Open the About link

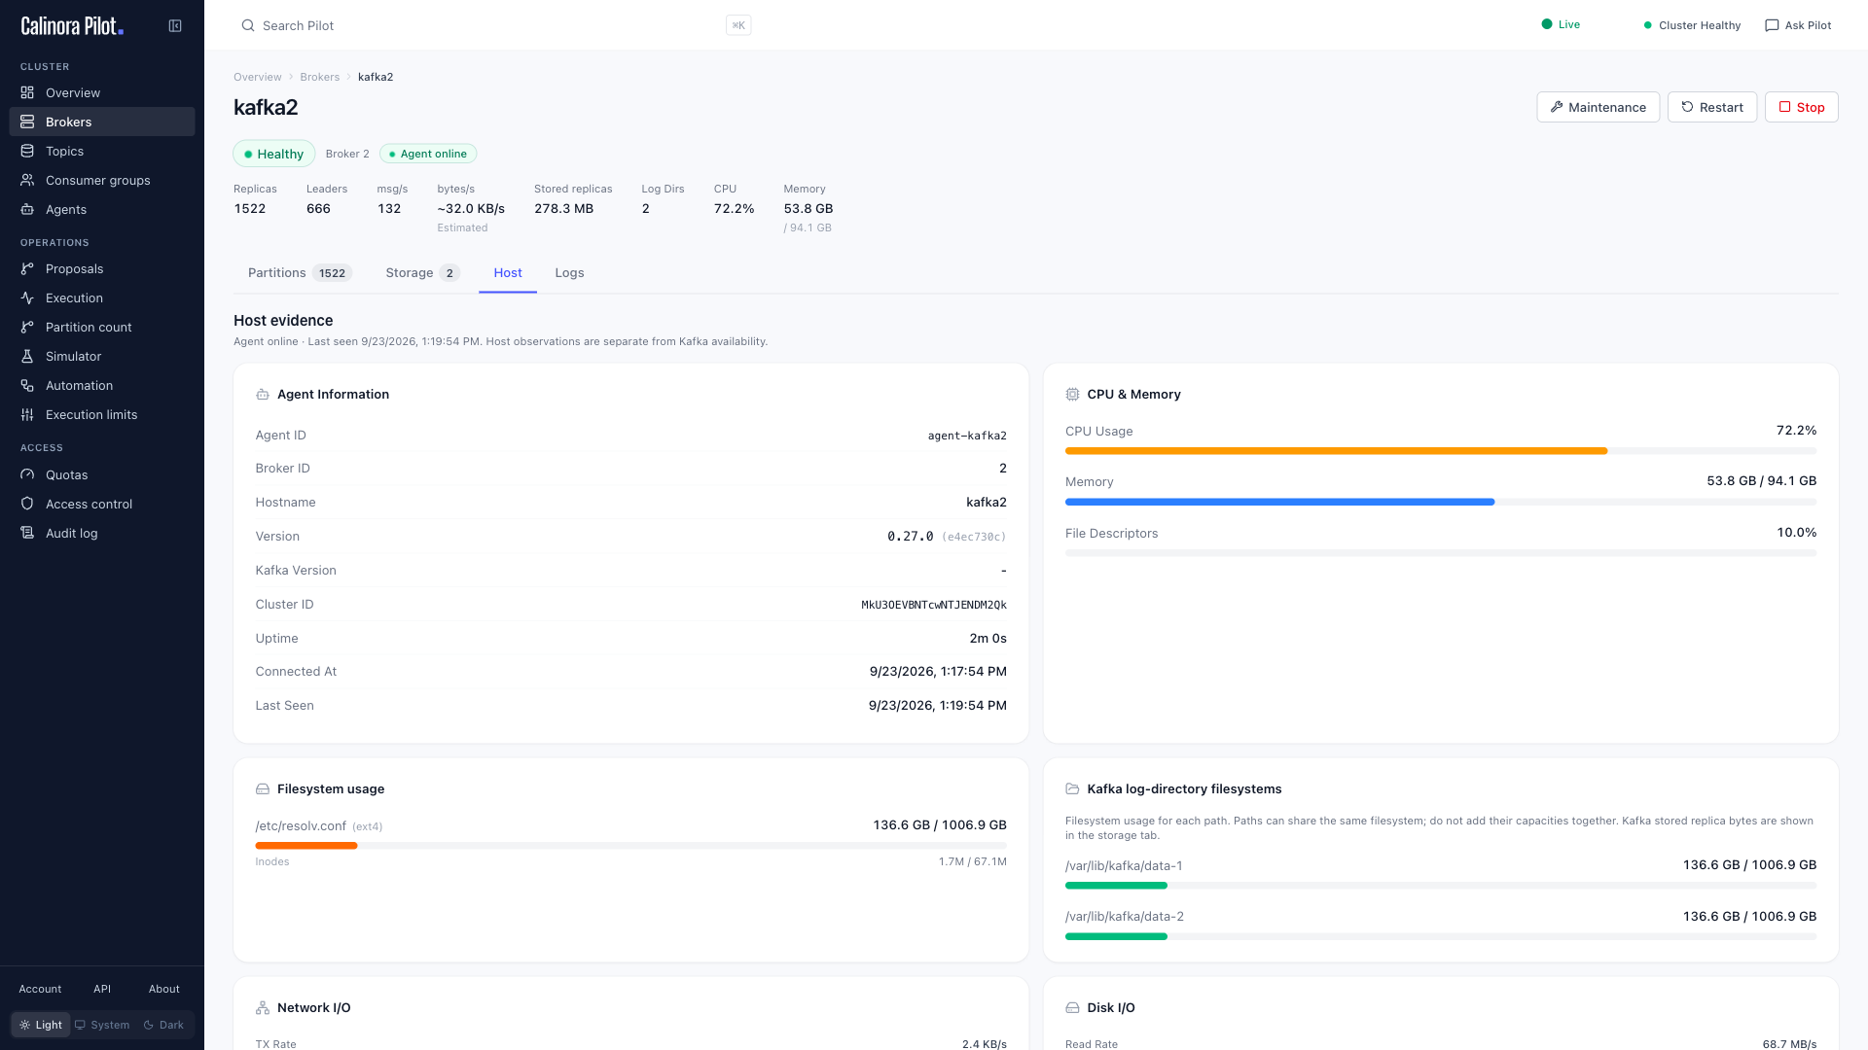pyautogui.click(x=163, y=989)
